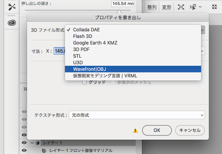
Task: Click the レイヤー 1 3D mesh icon
Action: coord(38,143)
